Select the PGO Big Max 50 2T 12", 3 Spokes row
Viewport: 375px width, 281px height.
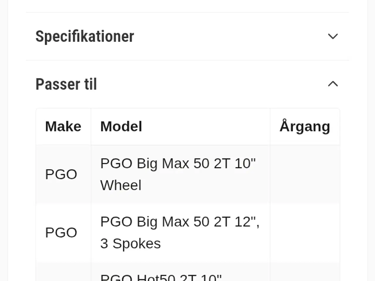(x=180, y=232)
